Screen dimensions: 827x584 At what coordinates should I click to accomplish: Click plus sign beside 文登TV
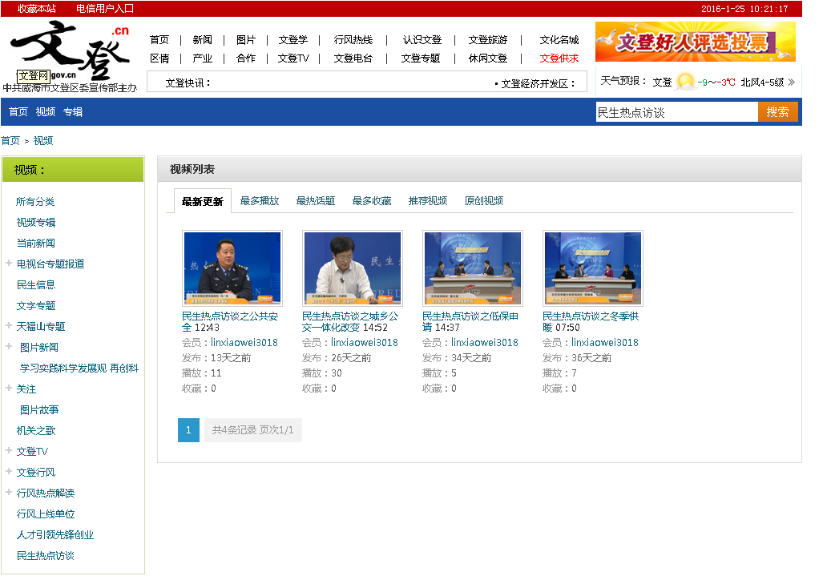point(9,451)
